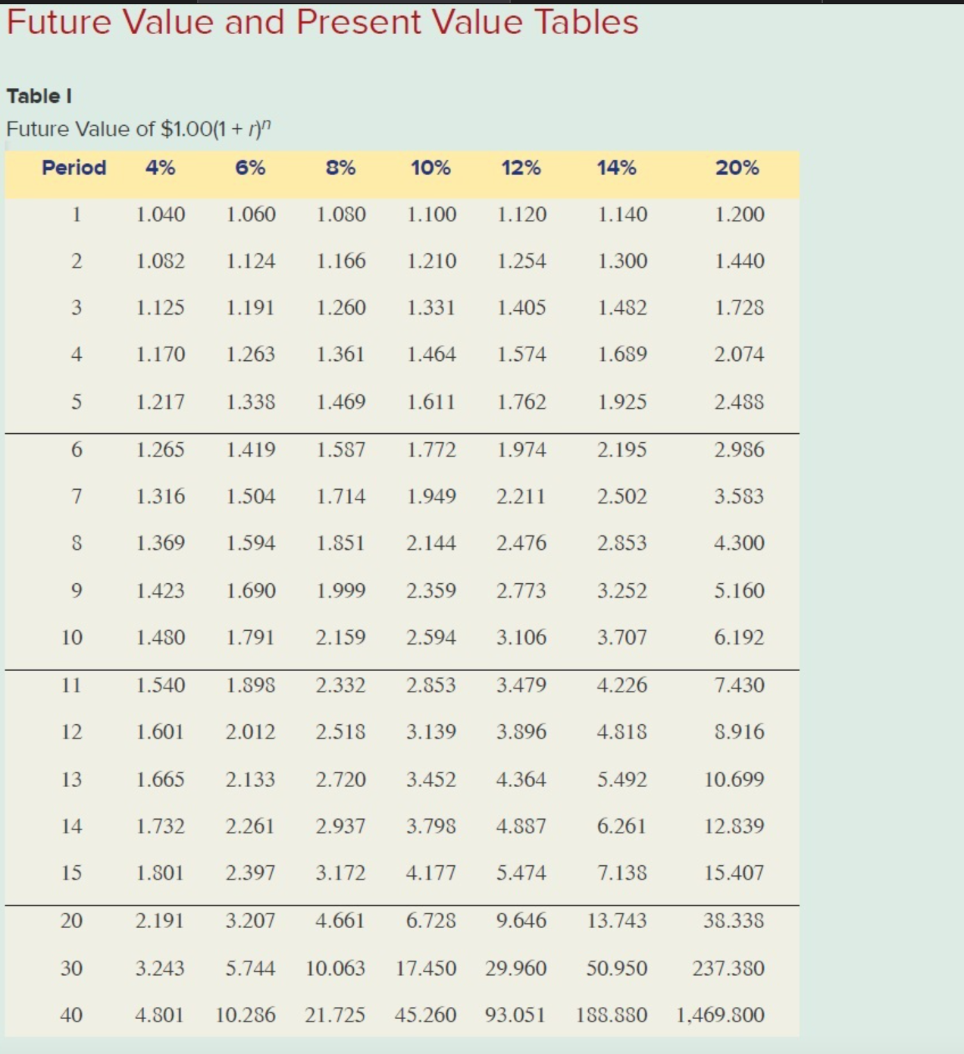The width and height of the screenshot is (964, 1054).
Task: Click value 2.518 for period 12 at 8%
Action: pos(340,732)
